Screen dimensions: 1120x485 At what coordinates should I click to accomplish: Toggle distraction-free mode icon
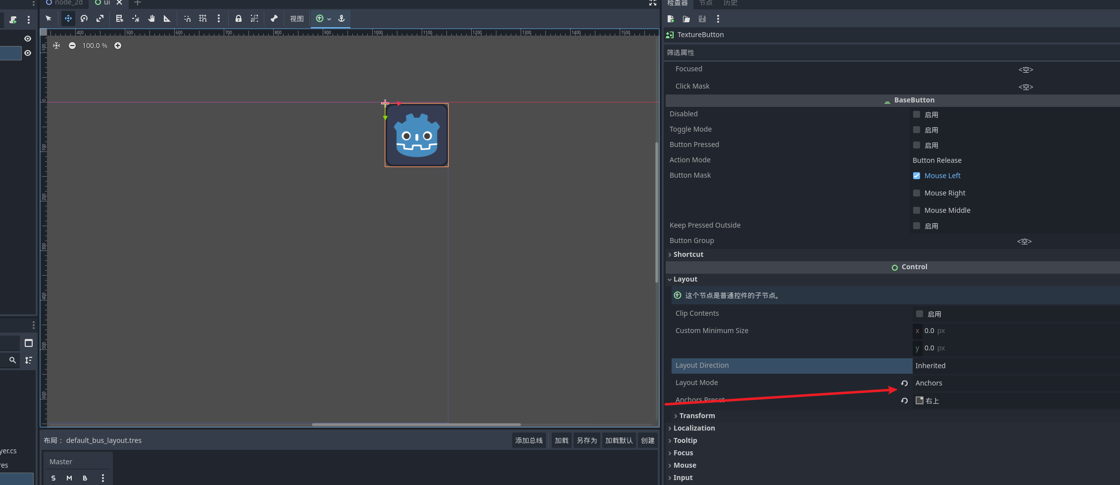click(653, 3)
